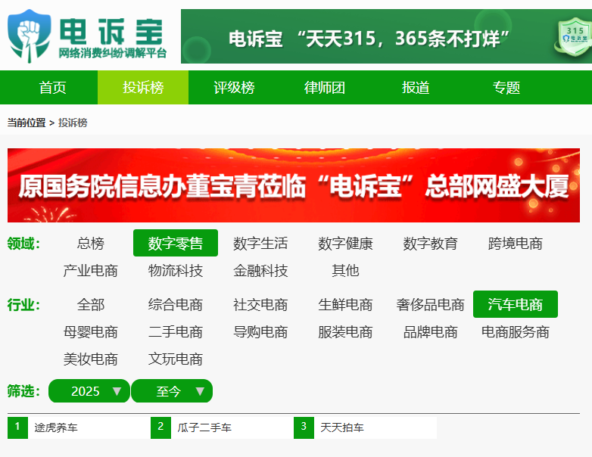Click the 投诉榜 breadcrumb link

73,123
